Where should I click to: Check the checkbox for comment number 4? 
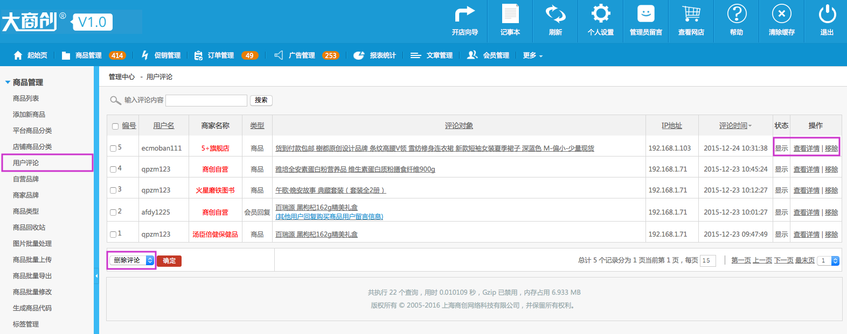(113, 169)
